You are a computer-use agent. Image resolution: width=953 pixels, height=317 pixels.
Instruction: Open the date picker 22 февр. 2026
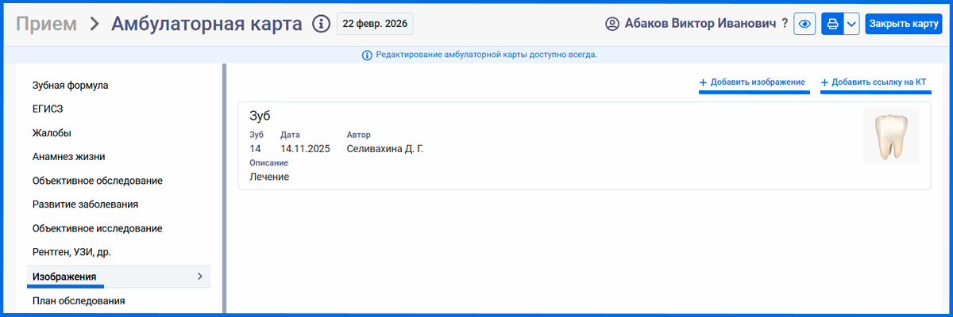pos(375,24)
